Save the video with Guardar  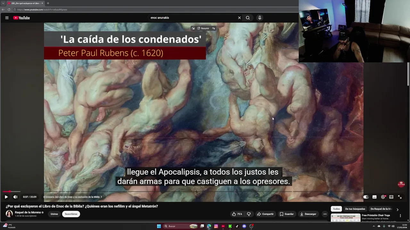[287, 214]
